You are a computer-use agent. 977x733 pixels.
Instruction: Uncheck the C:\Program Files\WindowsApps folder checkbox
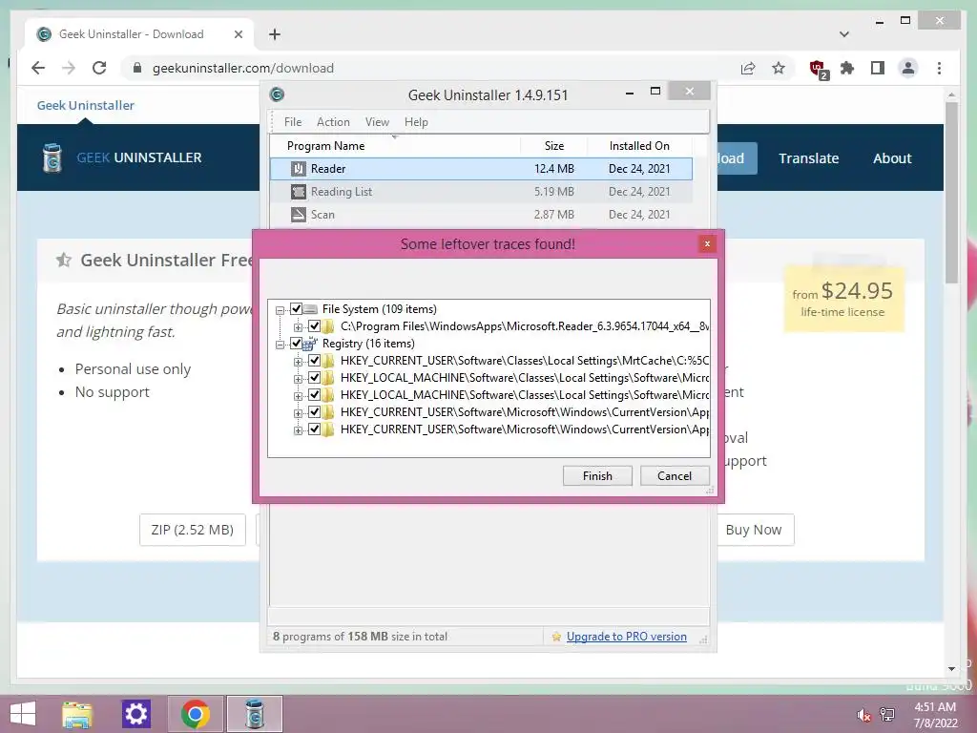(314, 325)
